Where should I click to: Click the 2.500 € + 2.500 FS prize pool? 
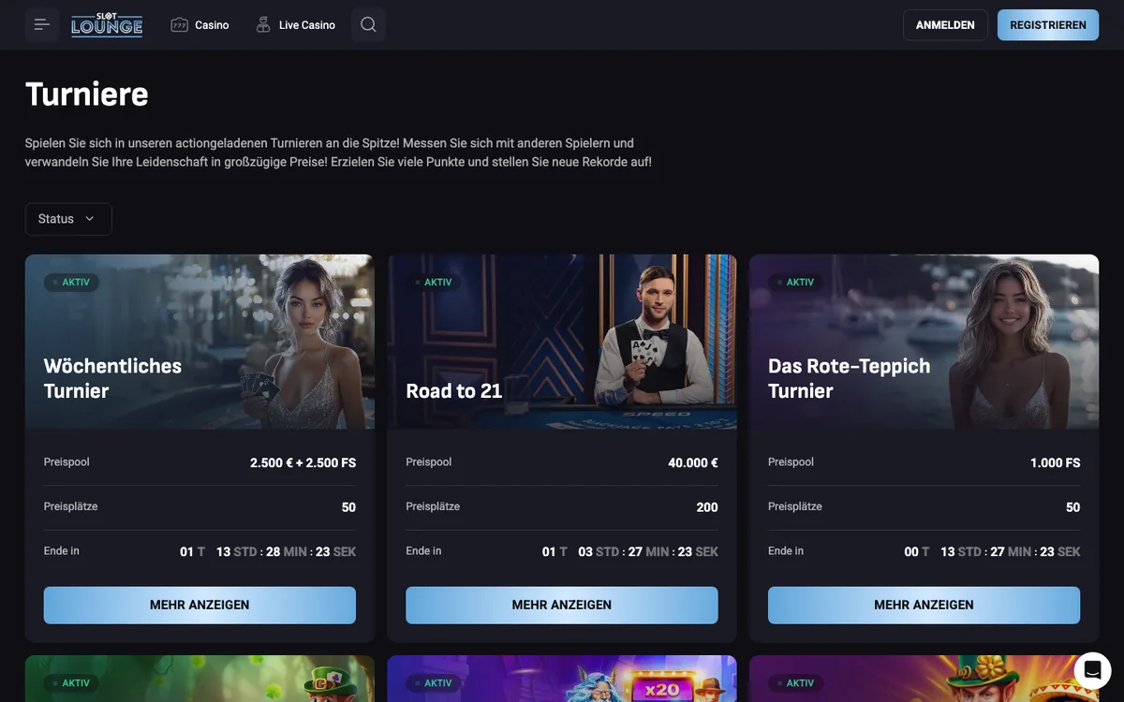pyautogui.click(x=303, y=462)
